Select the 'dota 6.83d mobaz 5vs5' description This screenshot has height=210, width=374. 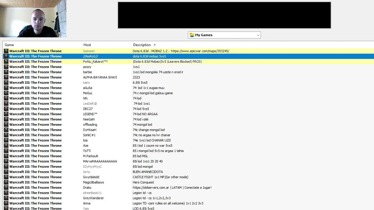149,56
